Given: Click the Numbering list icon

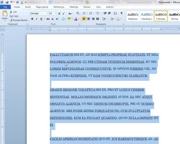Looking at the screenshot, I should tap(91, 13).
